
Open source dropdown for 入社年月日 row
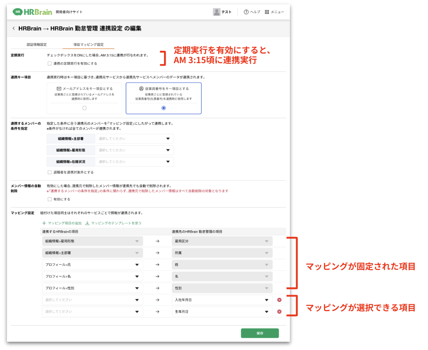(93, 300)
